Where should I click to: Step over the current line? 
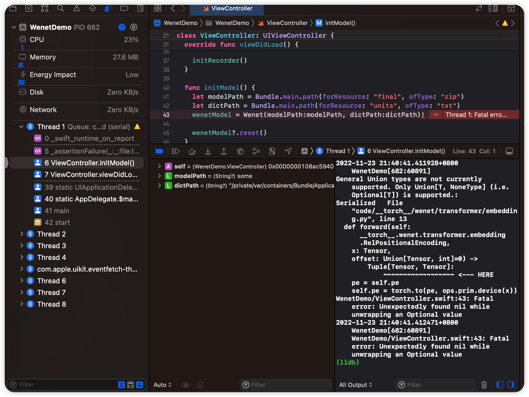pos(192,151)
